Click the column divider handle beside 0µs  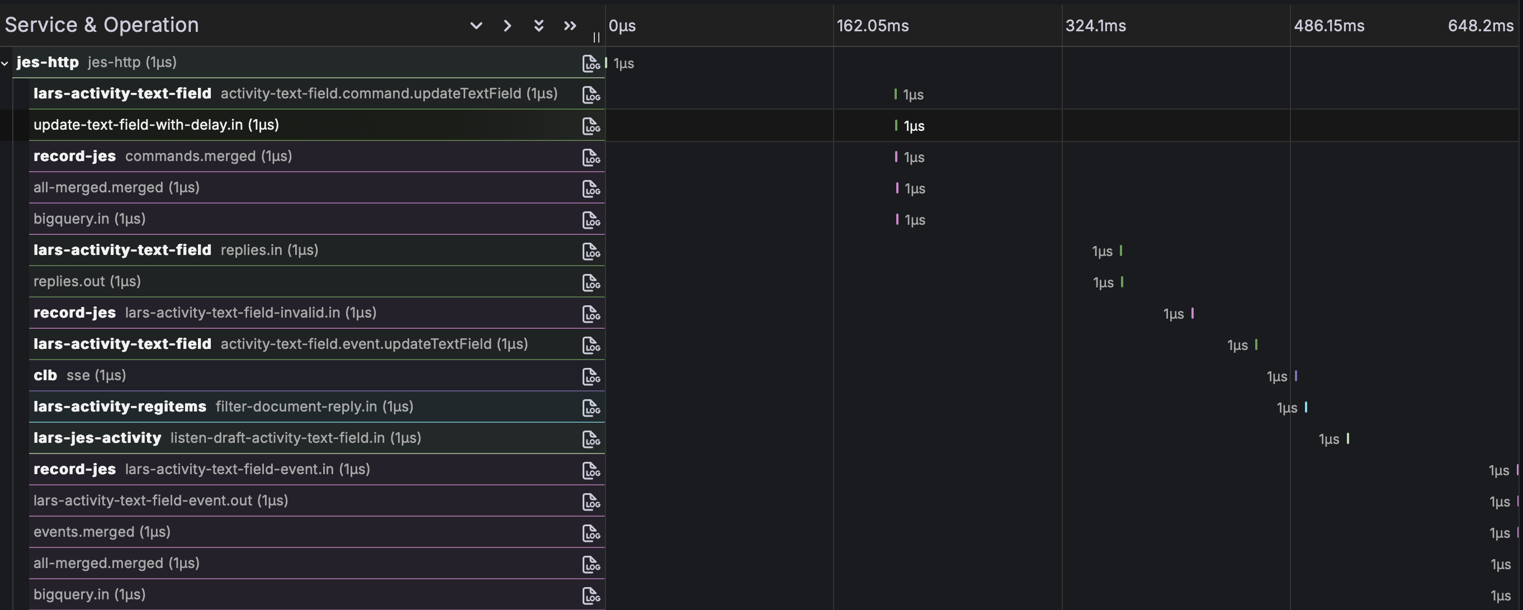[596, 37]
